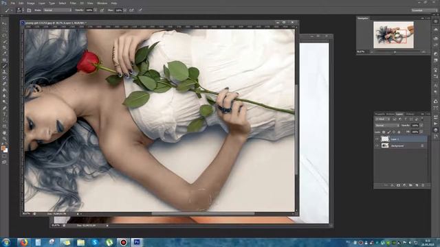Select the Spot Healing Brush tool
The height and width of the screenshot is (247, 440).
pyautogui.click(x=4, y=60)
